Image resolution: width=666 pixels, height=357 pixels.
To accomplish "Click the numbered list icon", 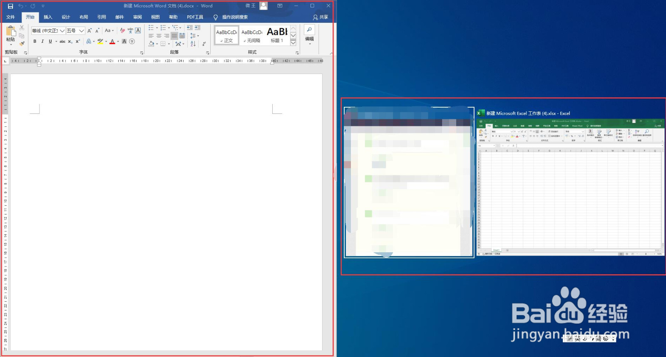I will pyautogui.click(x=163, y=28).
